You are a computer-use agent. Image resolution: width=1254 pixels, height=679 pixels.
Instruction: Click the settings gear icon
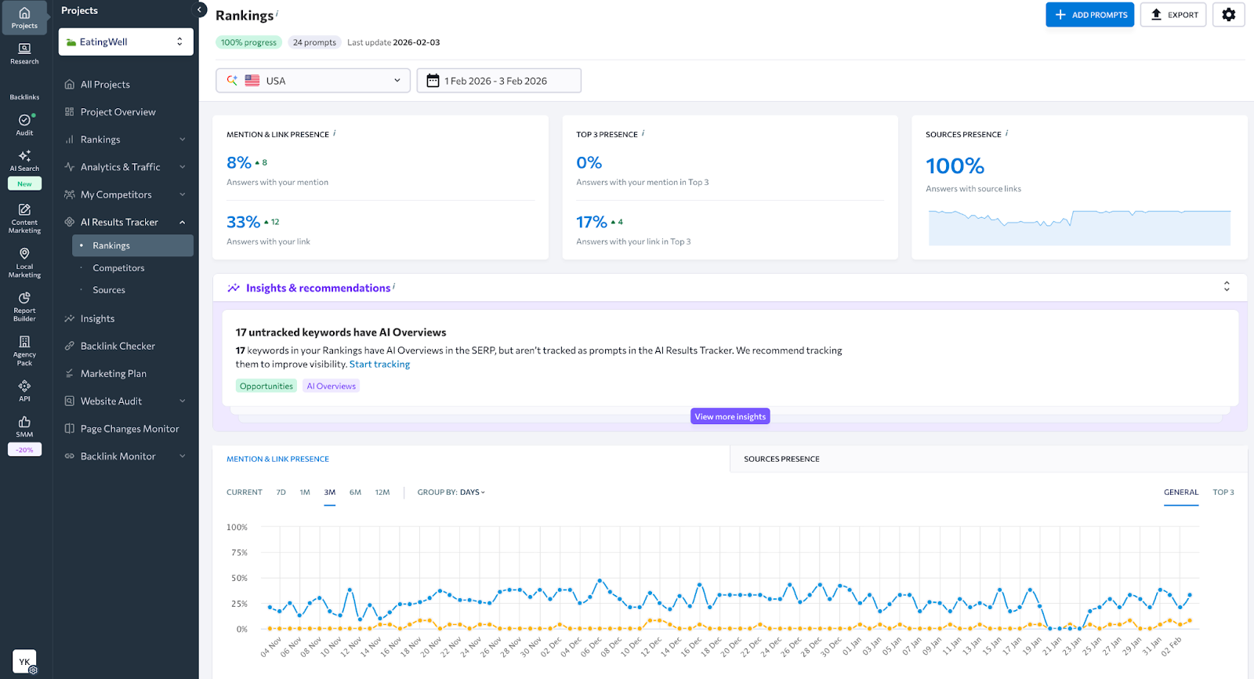(x=1228, y=15)
